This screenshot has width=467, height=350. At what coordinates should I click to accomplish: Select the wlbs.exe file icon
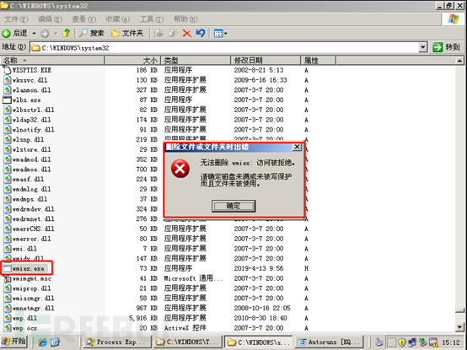click(7, 100)
